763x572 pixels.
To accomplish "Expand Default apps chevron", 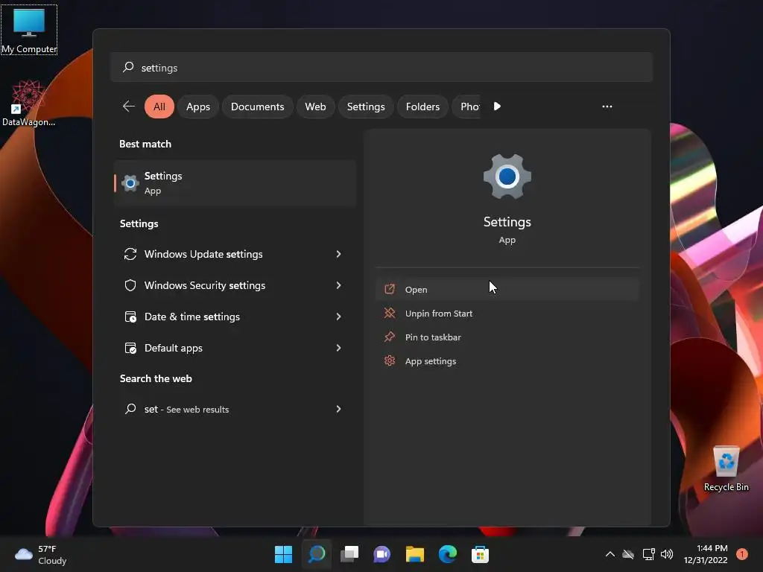I will click(339, 348).
